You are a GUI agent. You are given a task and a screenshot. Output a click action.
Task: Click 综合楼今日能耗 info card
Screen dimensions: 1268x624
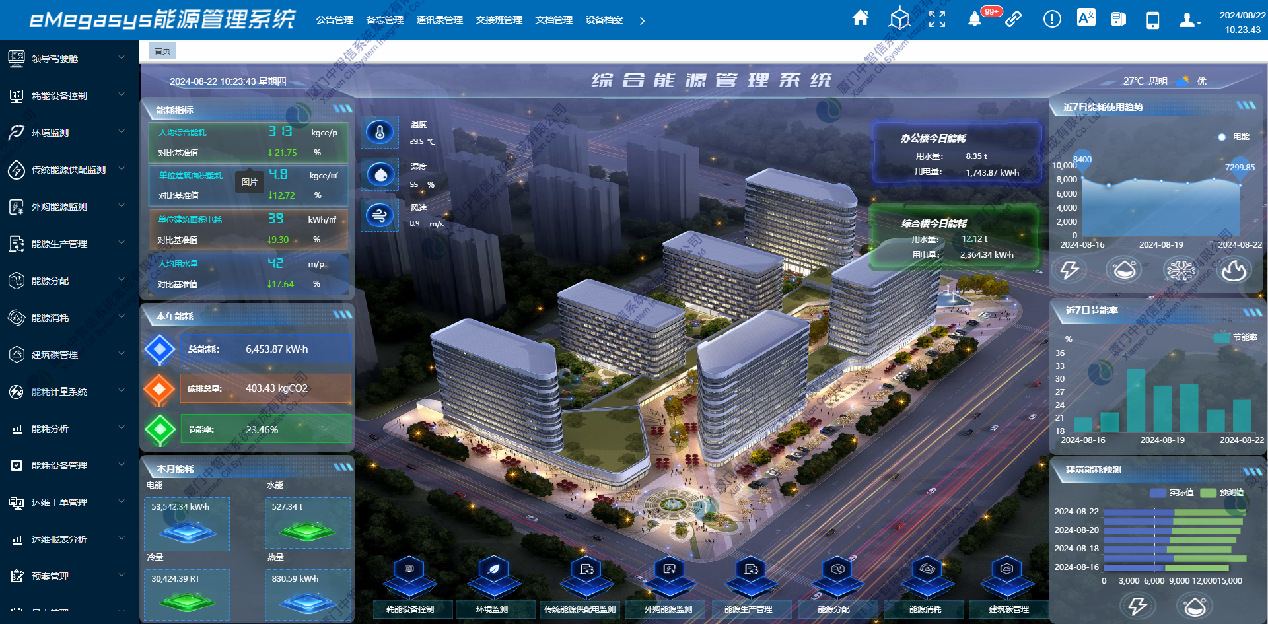pos(954,238)
